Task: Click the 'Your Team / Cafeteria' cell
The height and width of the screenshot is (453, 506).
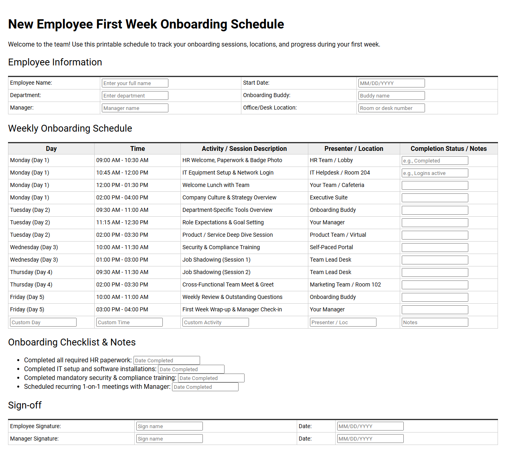Action: 354,185
